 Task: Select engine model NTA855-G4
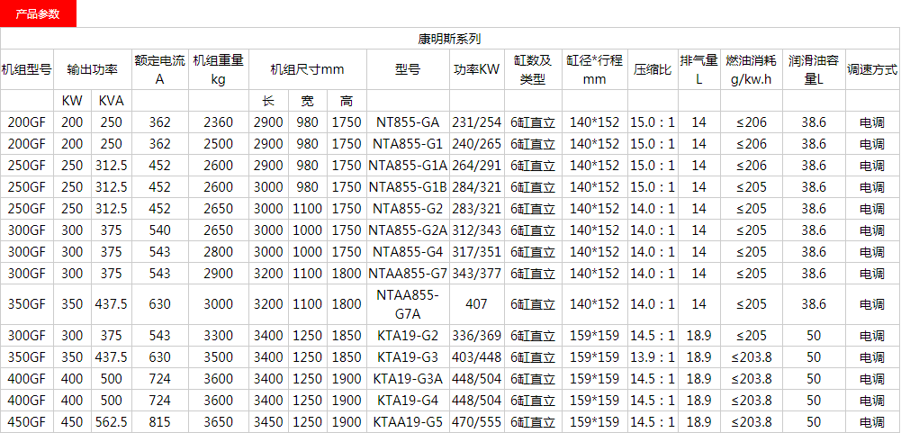click(x=408, y=252)
